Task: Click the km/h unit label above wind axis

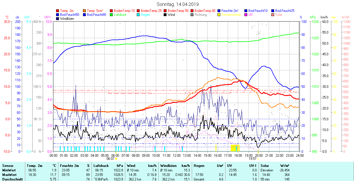Action: point(324,18)
